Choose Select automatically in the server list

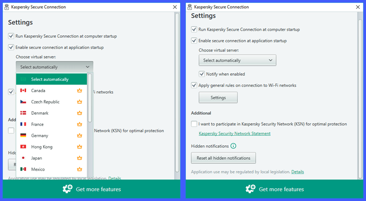point(52,79)
